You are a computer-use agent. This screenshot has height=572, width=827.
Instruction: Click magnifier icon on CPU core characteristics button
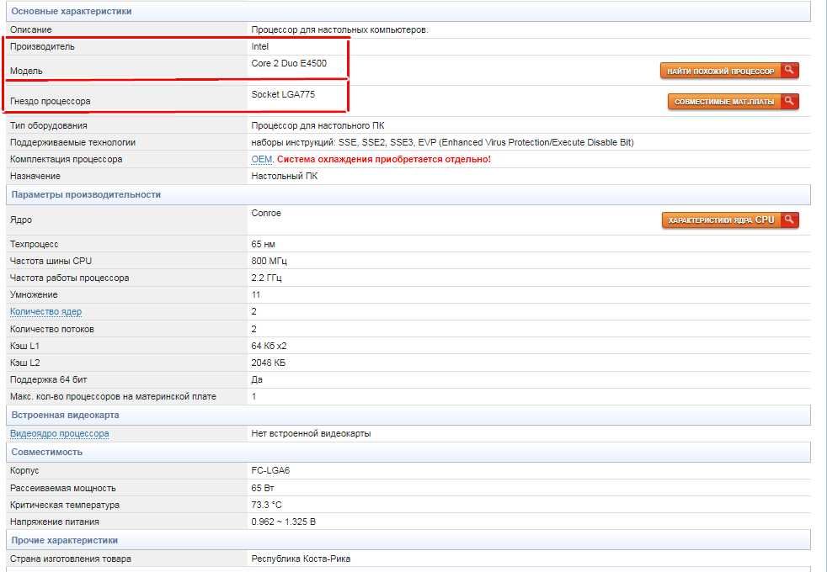click(x=790, y=219)
